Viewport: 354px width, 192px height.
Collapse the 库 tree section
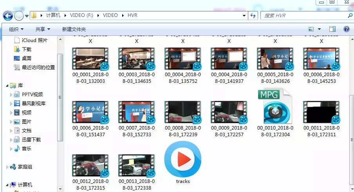(x=7, y=86)
